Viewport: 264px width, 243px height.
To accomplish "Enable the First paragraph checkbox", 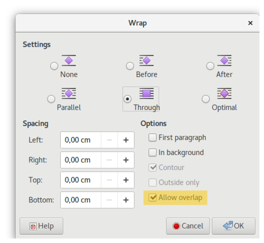I will pos(153,137).
